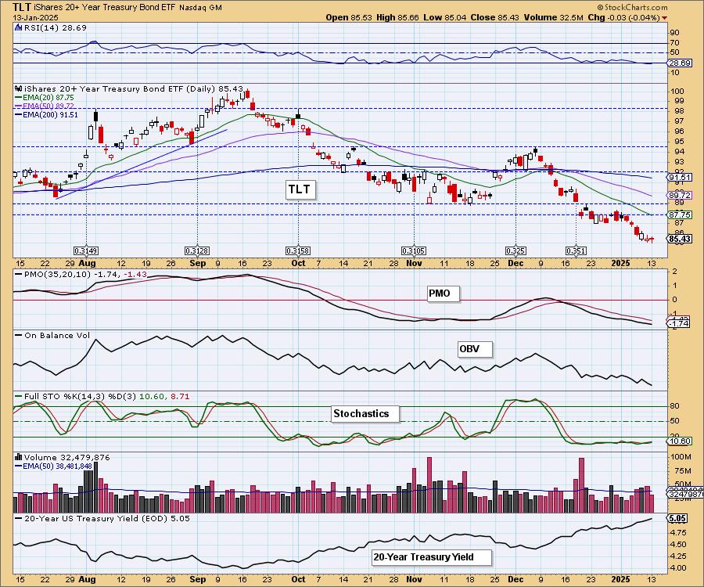Click the 91.51 price tag on the right axis
The width and height of the screenshot is (704, 587).
(x=679, y=178)
